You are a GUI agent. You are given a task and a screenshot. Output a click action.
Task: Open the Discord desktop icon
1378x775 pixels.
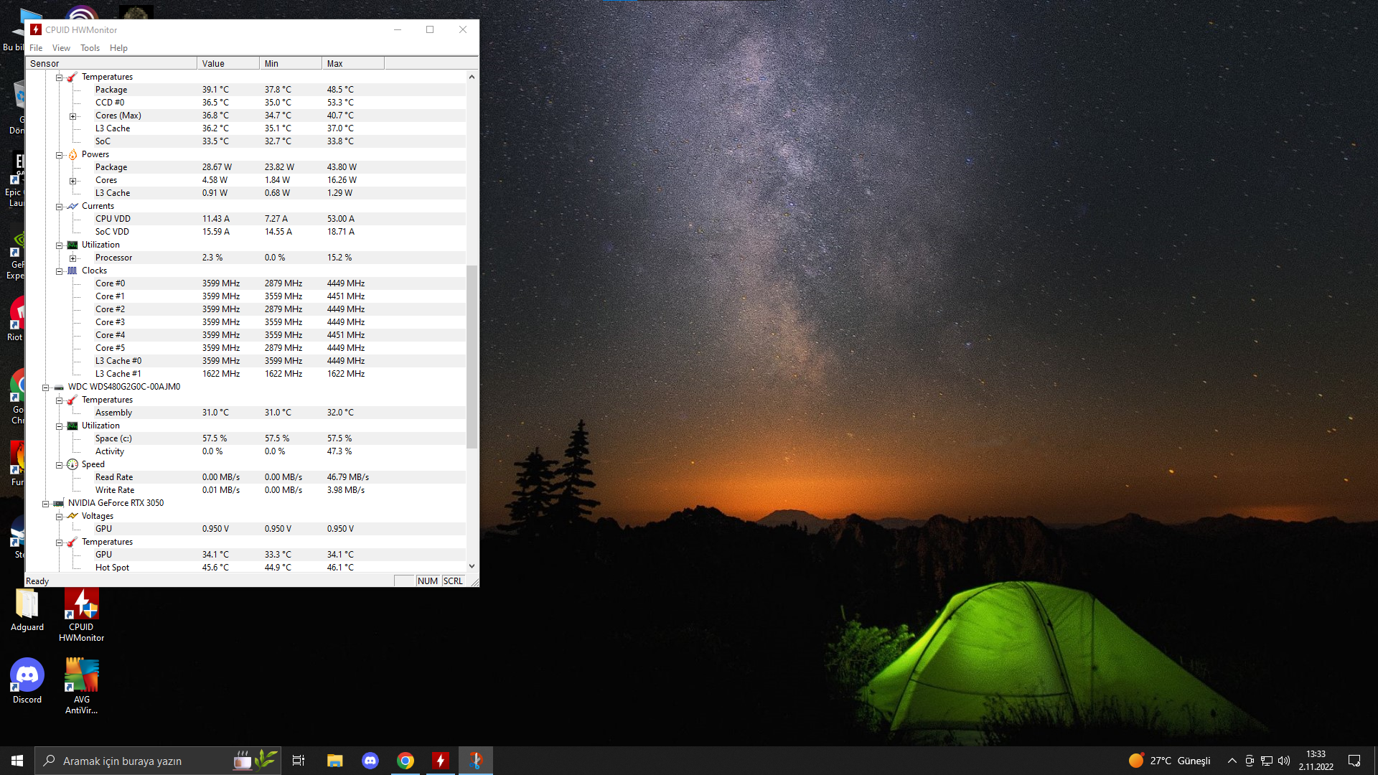pyautogui.click(x=27, y=677)
